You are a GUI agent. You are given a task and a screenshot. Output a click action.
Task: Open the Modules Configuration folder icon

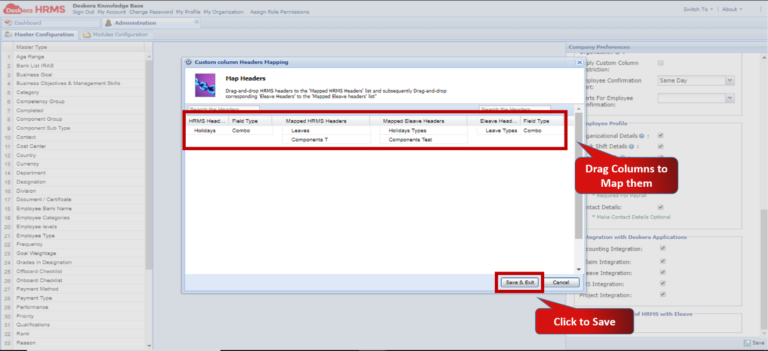(x=87, y=34)
